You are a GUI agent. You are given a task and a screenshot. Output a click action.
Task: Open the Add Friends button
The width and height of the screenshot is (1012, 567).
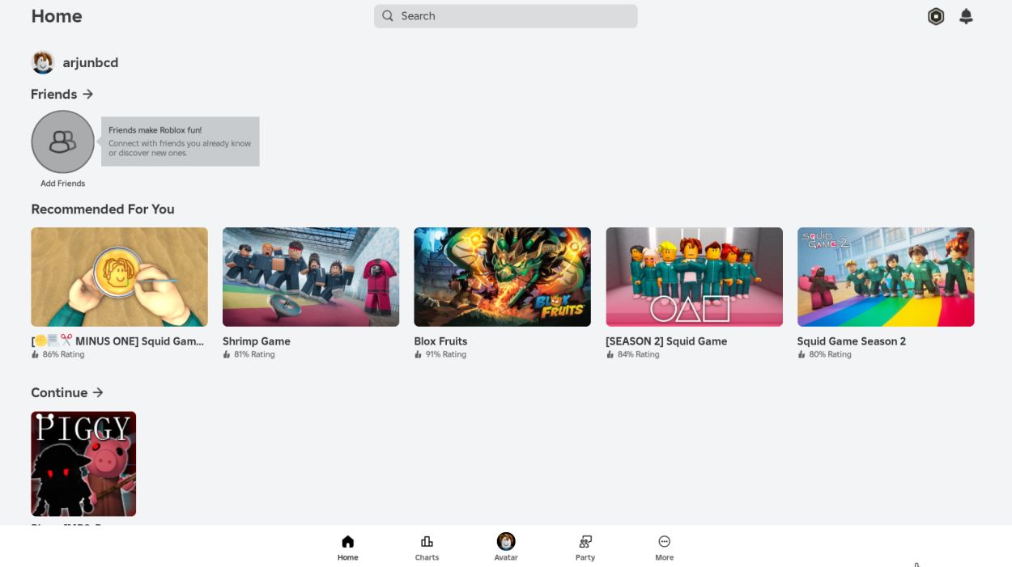[x=62, y=142]
